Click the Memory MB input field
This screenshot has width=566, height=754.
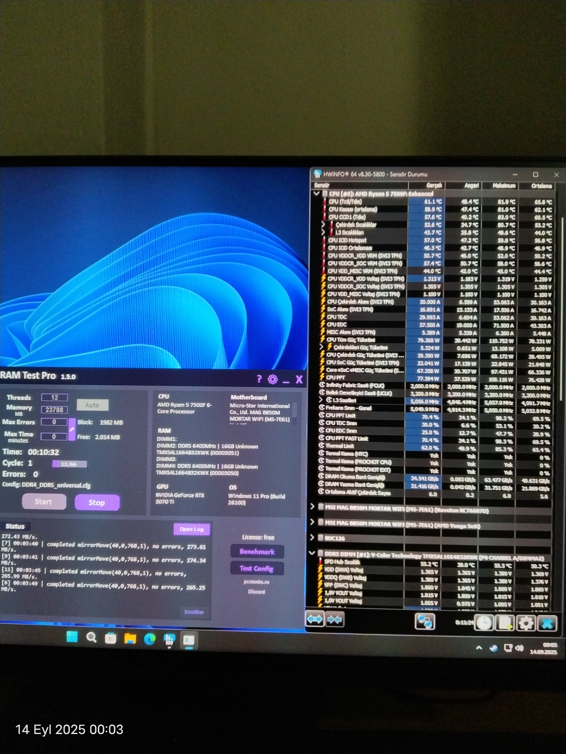tap(55, 409)
